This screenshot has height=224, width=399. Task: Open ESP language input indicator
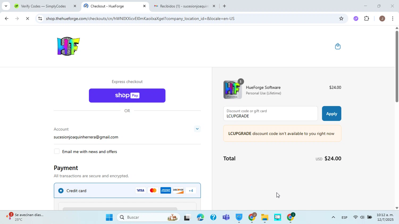[344, 217]
